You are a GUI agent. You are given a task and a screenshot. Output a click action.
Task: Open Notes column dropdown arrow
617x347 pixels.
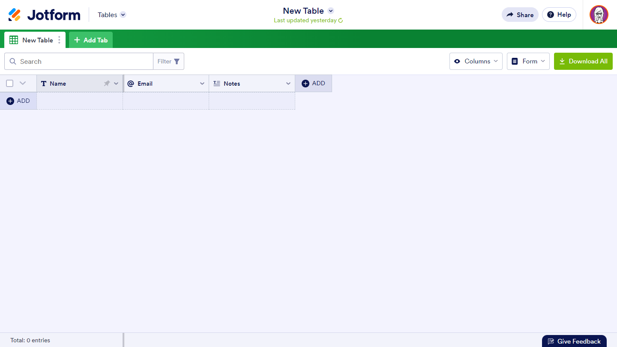click(288, 84)
